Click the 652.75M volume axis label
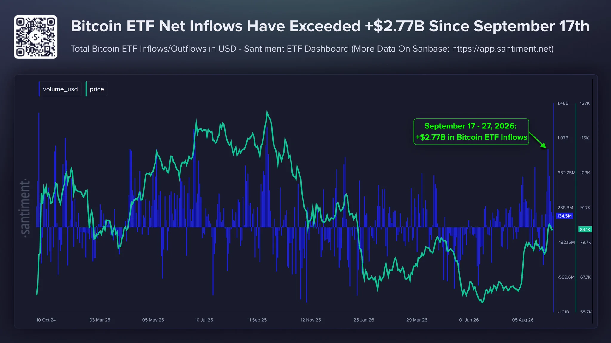611x343 pixels. (566, 173)
